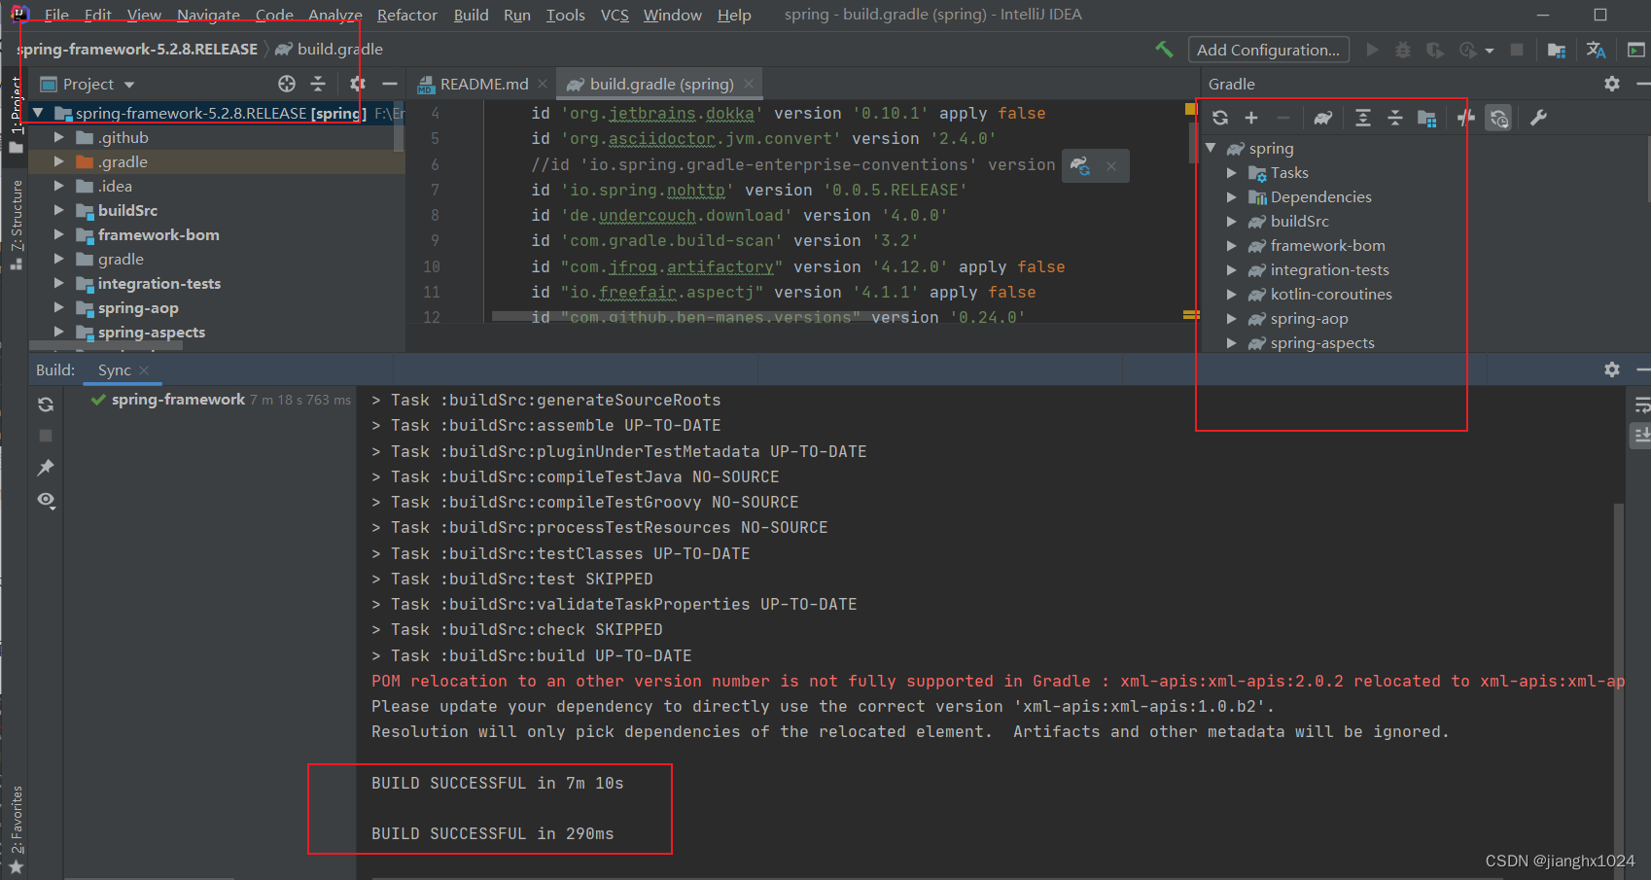
Task: Select the .idea folder row
Action: click(x=216, y=186)
